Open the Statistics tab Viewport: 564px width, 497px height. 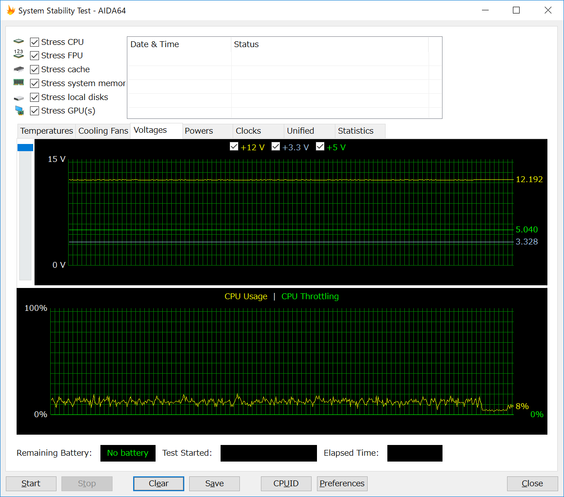[356, 131]
